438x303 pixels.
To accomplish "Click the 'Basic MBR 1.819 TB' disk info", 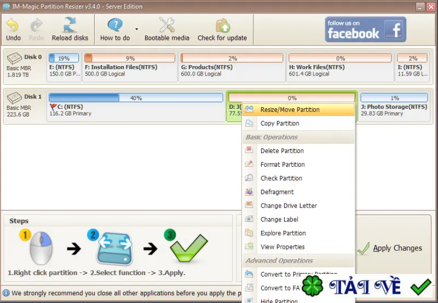I will click(x=19, y=72).
